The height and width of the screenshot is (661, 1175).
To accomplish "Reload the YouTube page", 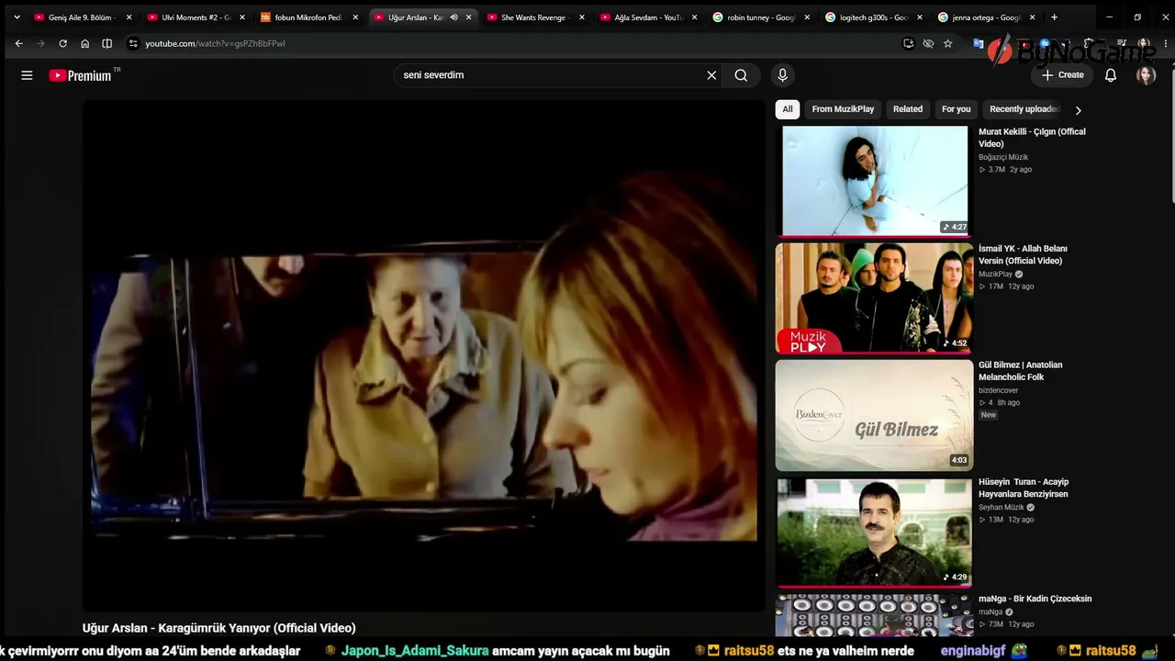I will [62, 43].
